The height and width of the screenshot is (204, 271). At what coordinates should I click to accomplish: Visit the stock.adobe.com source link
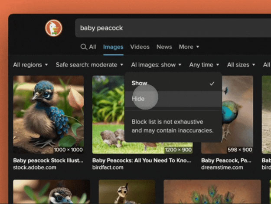[x=35, y=167]
